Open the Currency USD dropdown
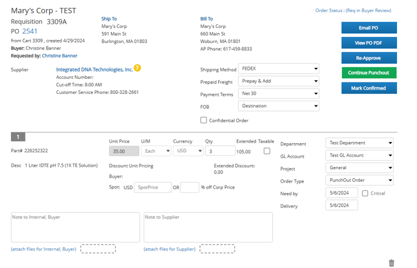This screenshot has height=268, width=417. [188, 151]
